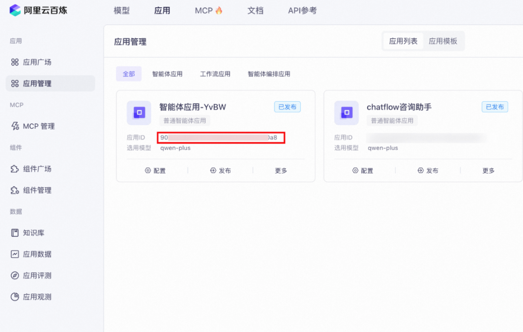Select the 全部 filter tab
This screenshot has width=523, height=332.
tap(129, 74)
